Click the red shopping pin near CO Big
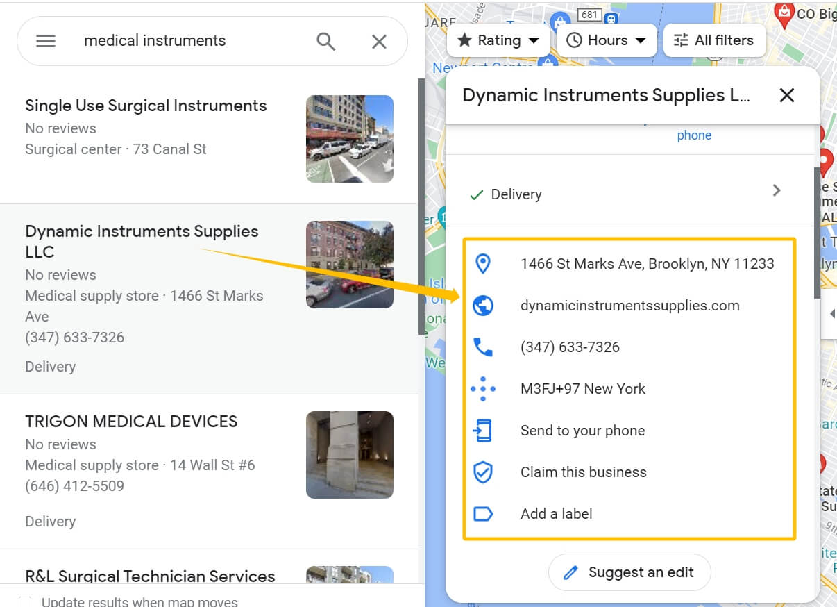Screen dimensions: 837x607 [x=784, y=14]
